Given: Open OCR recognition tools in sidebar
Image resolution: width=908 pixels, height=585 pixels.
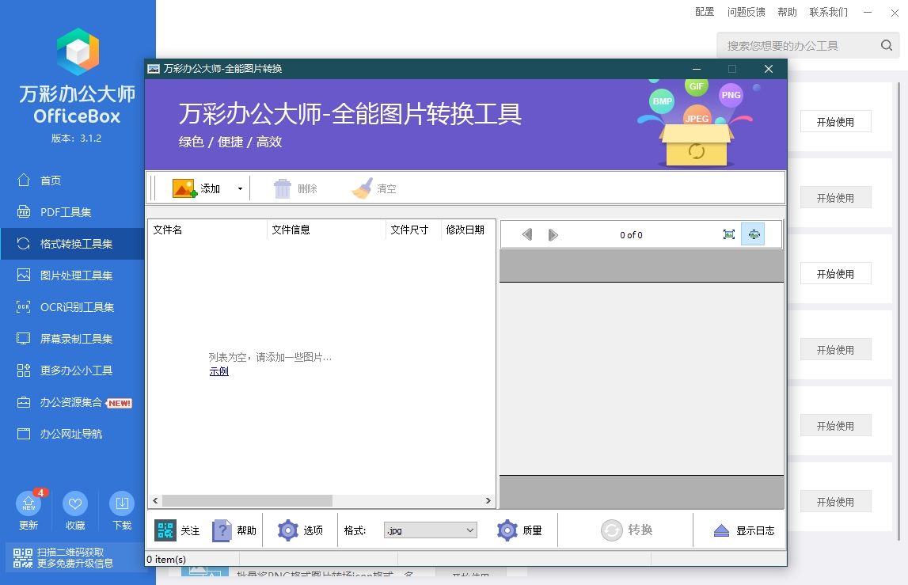Looking at the screenshot, I should coord(77,307).
